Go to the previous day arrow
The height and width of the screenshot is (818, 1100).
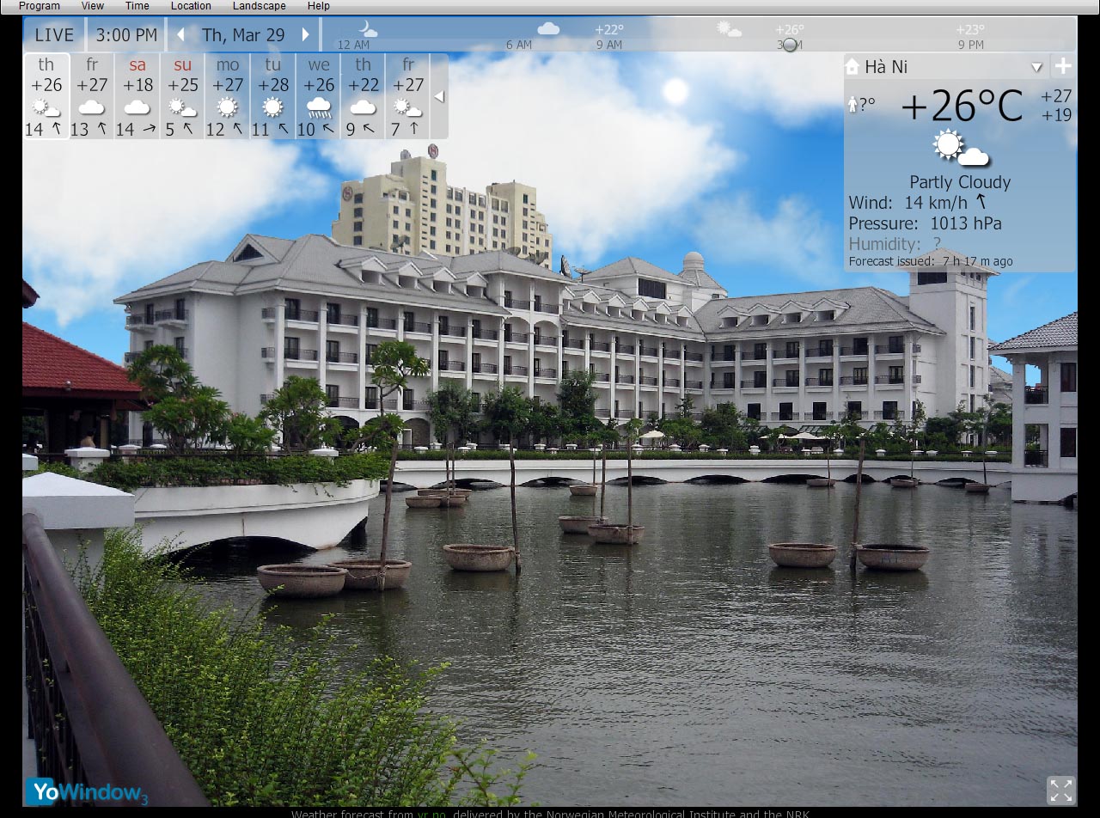(x=180, y=35)
